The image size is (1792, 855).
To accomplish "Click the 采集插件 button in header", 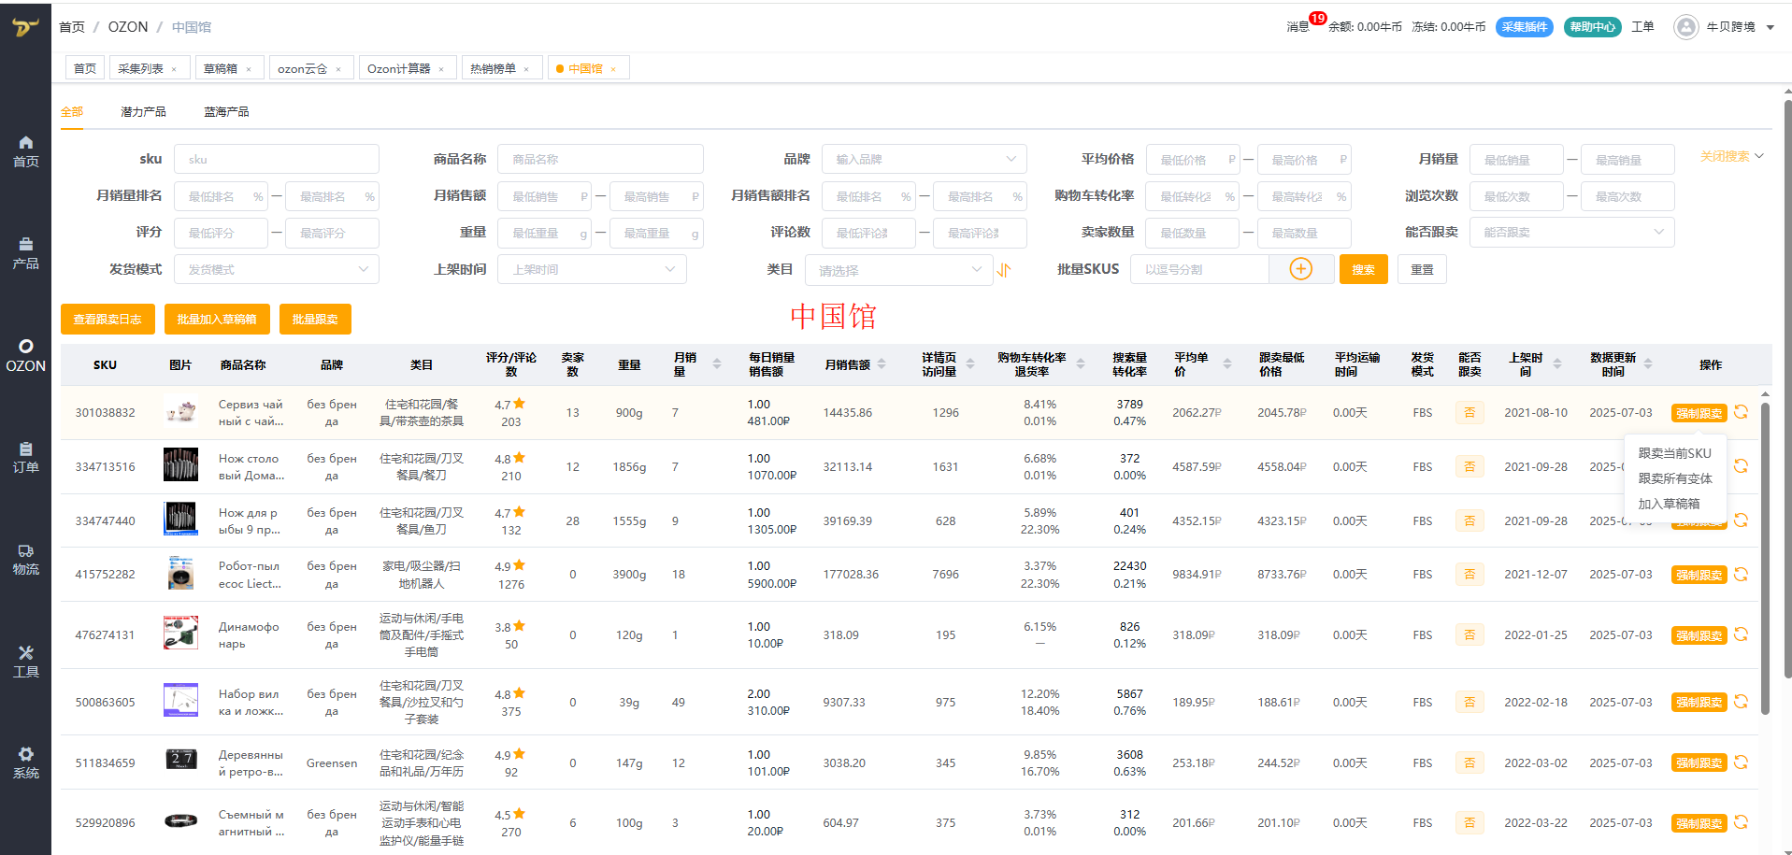I will pyautogui.click(x=1524, y=27).
